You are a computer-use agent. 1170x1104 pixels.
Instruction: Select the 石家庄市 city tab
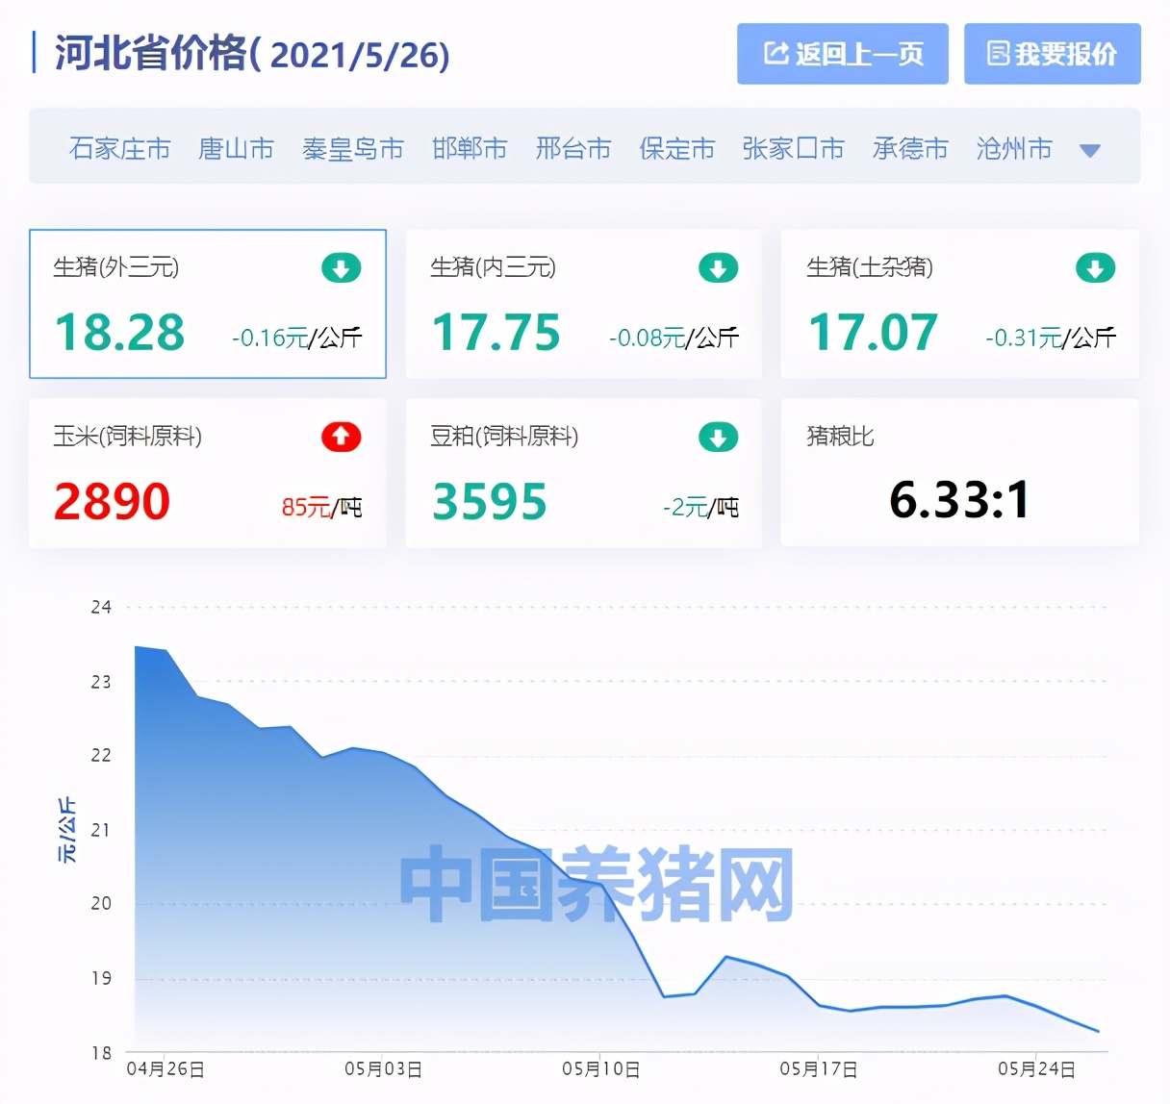[x=120, y=149]
